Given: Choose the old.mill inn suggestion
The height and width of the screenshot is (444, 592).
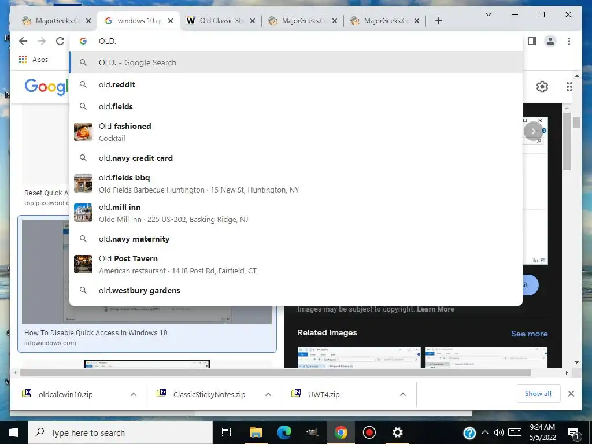Looking at the screenshot, I should (x=296, y=213).
